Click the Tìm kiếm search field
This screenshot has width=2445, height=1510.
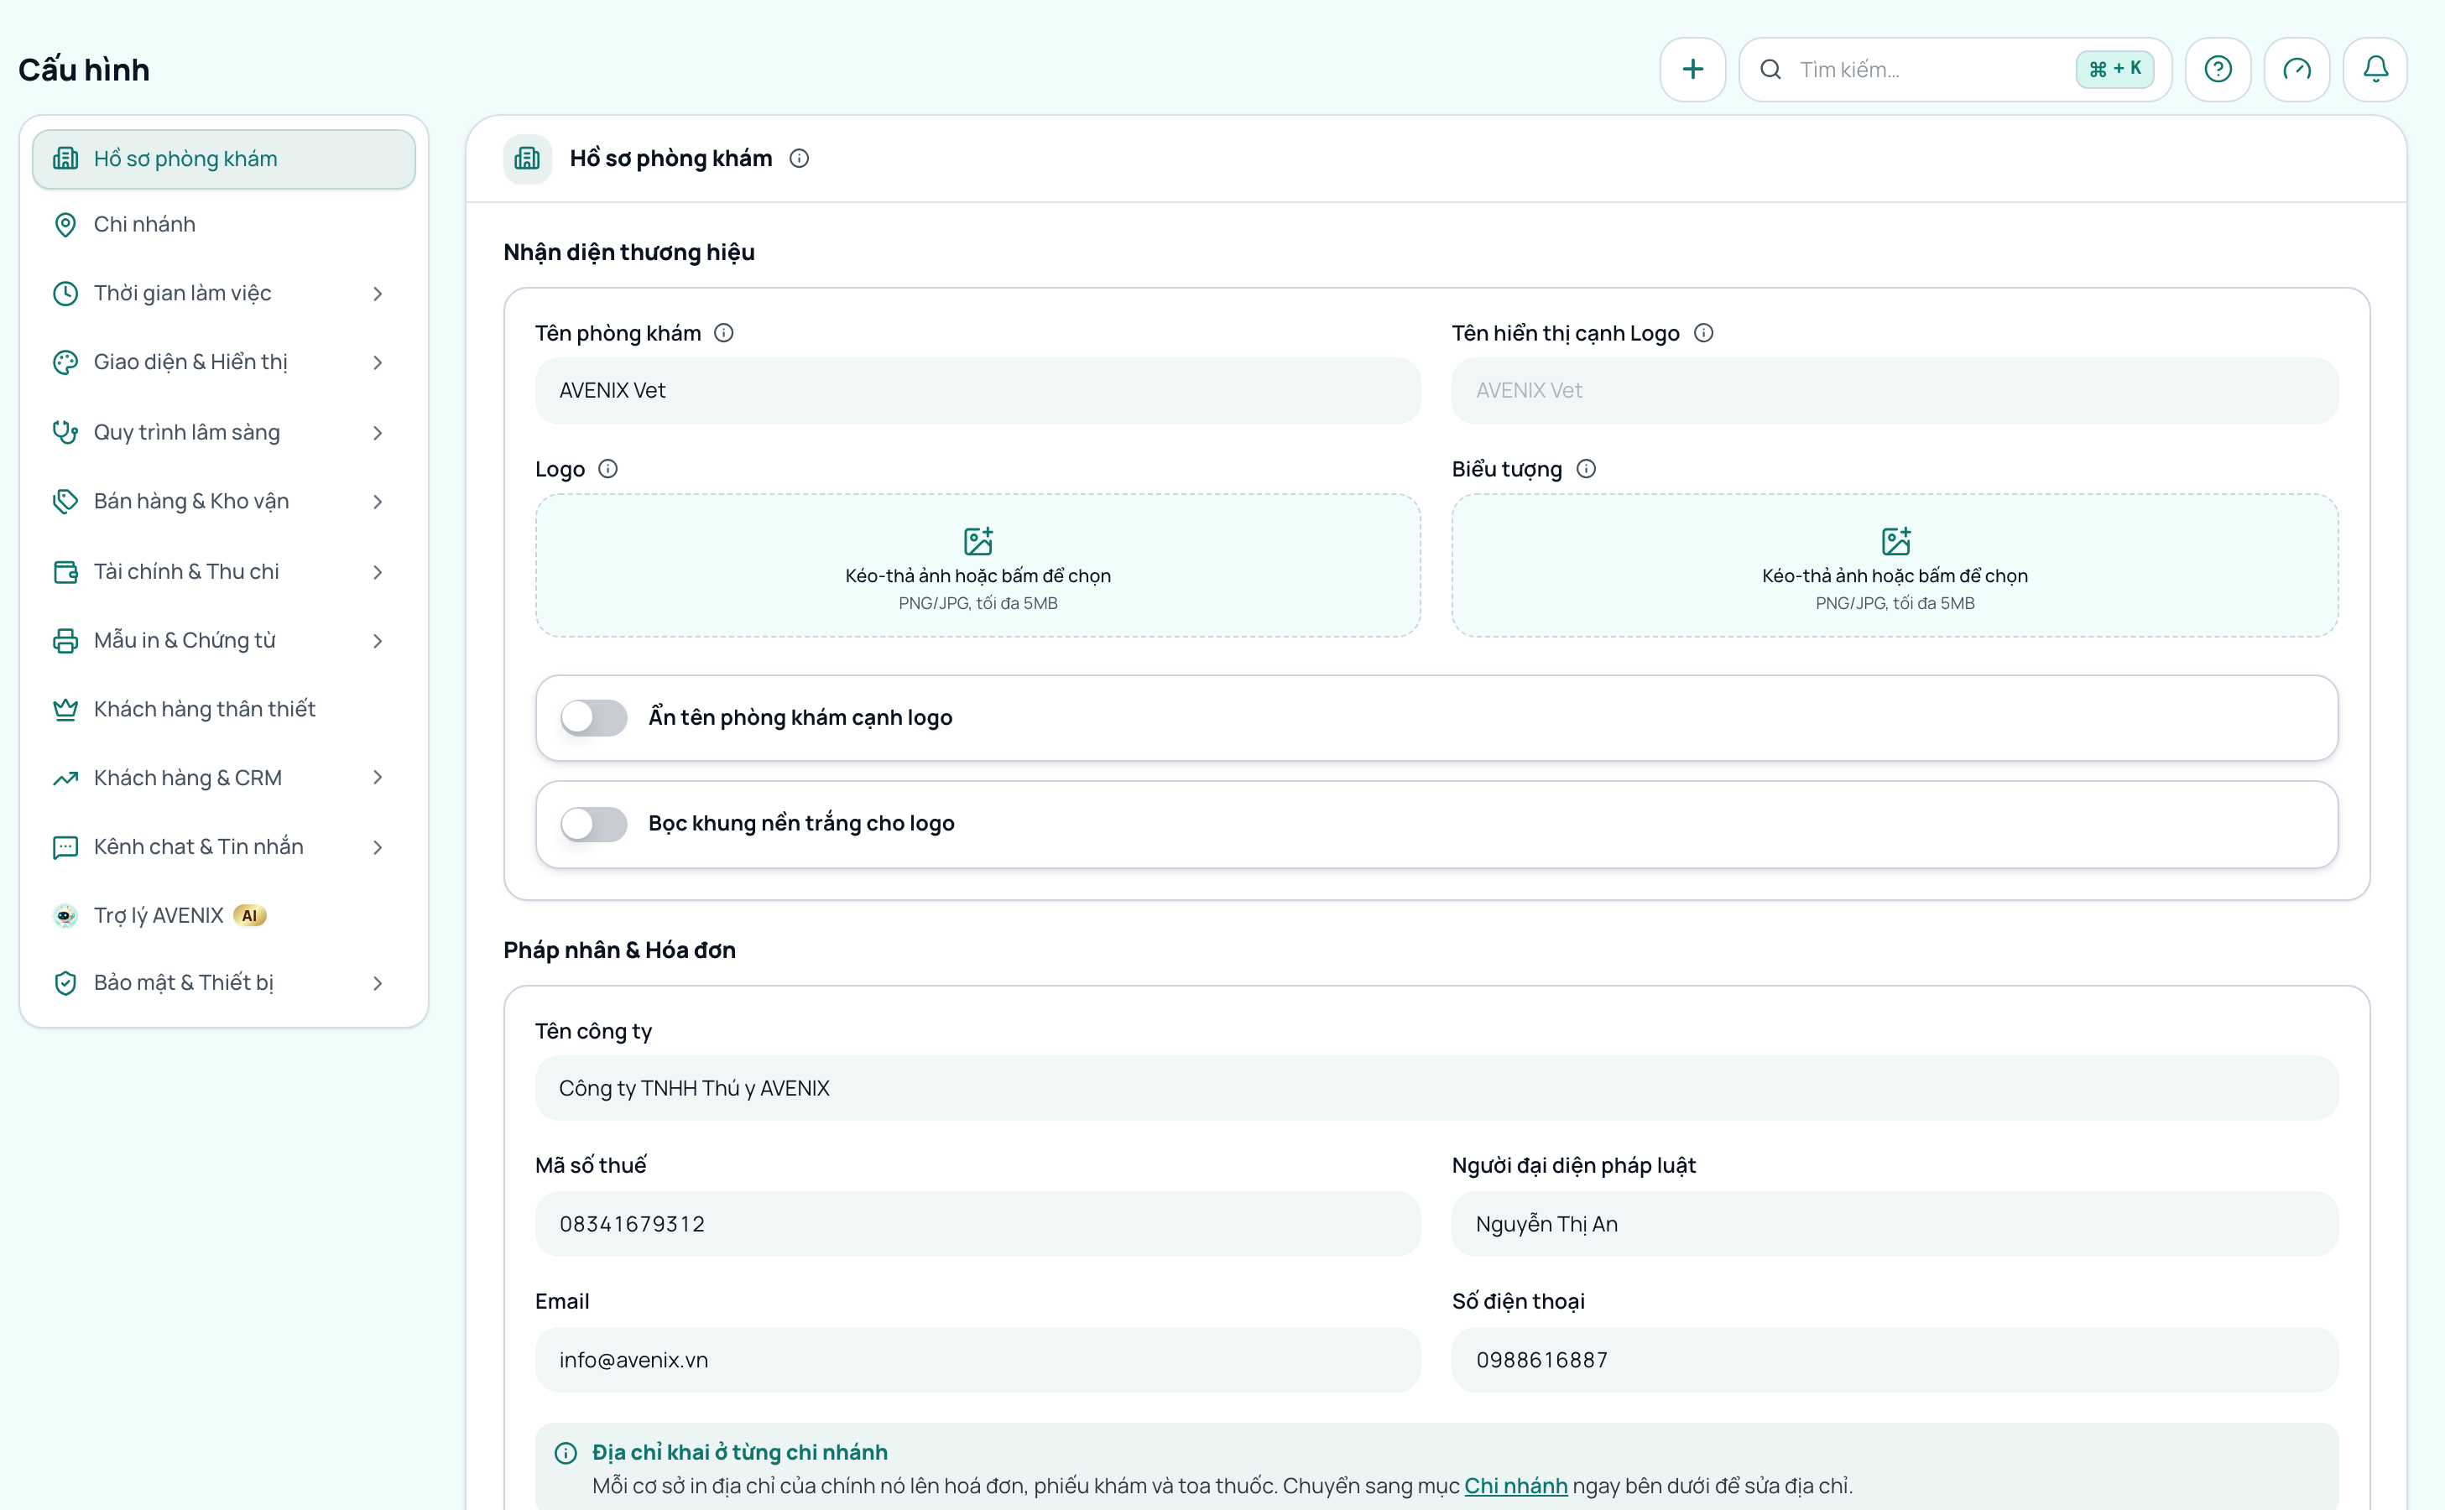point(1955,70)
